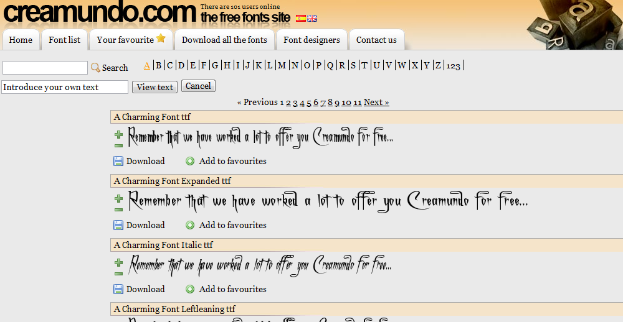
Task: Click green Add to favourites icon for A Charming Font Italic
Action: click(190, 289)
